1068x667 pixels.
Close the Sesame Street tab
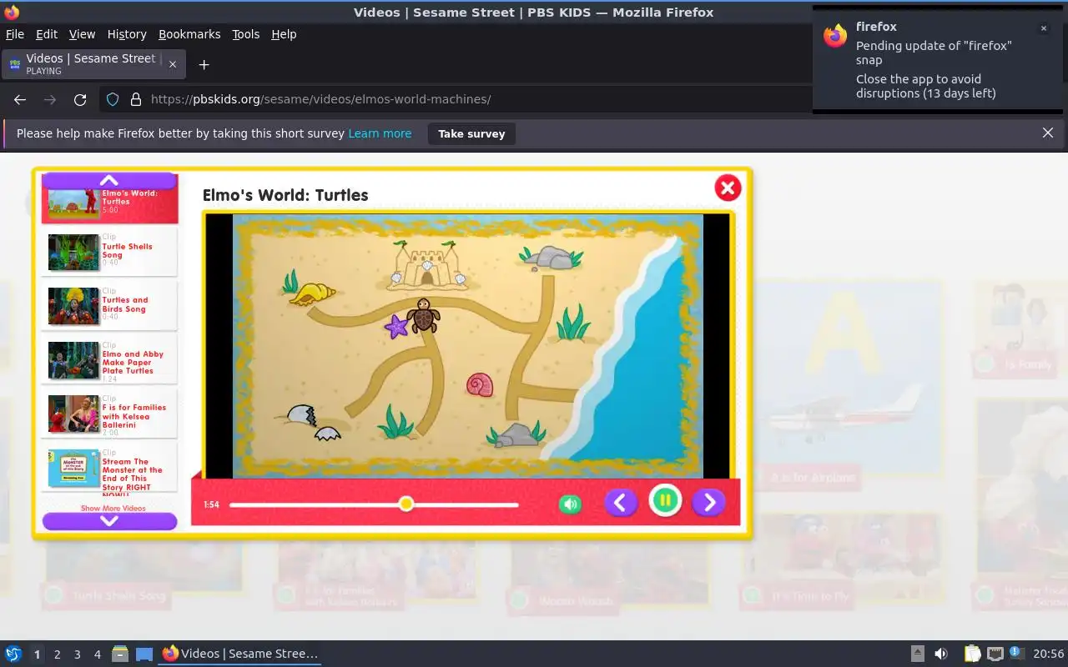pos(173,64)
